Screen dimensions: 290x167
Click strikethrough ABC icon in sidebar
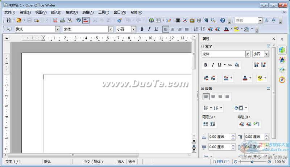tap(230, 65)
